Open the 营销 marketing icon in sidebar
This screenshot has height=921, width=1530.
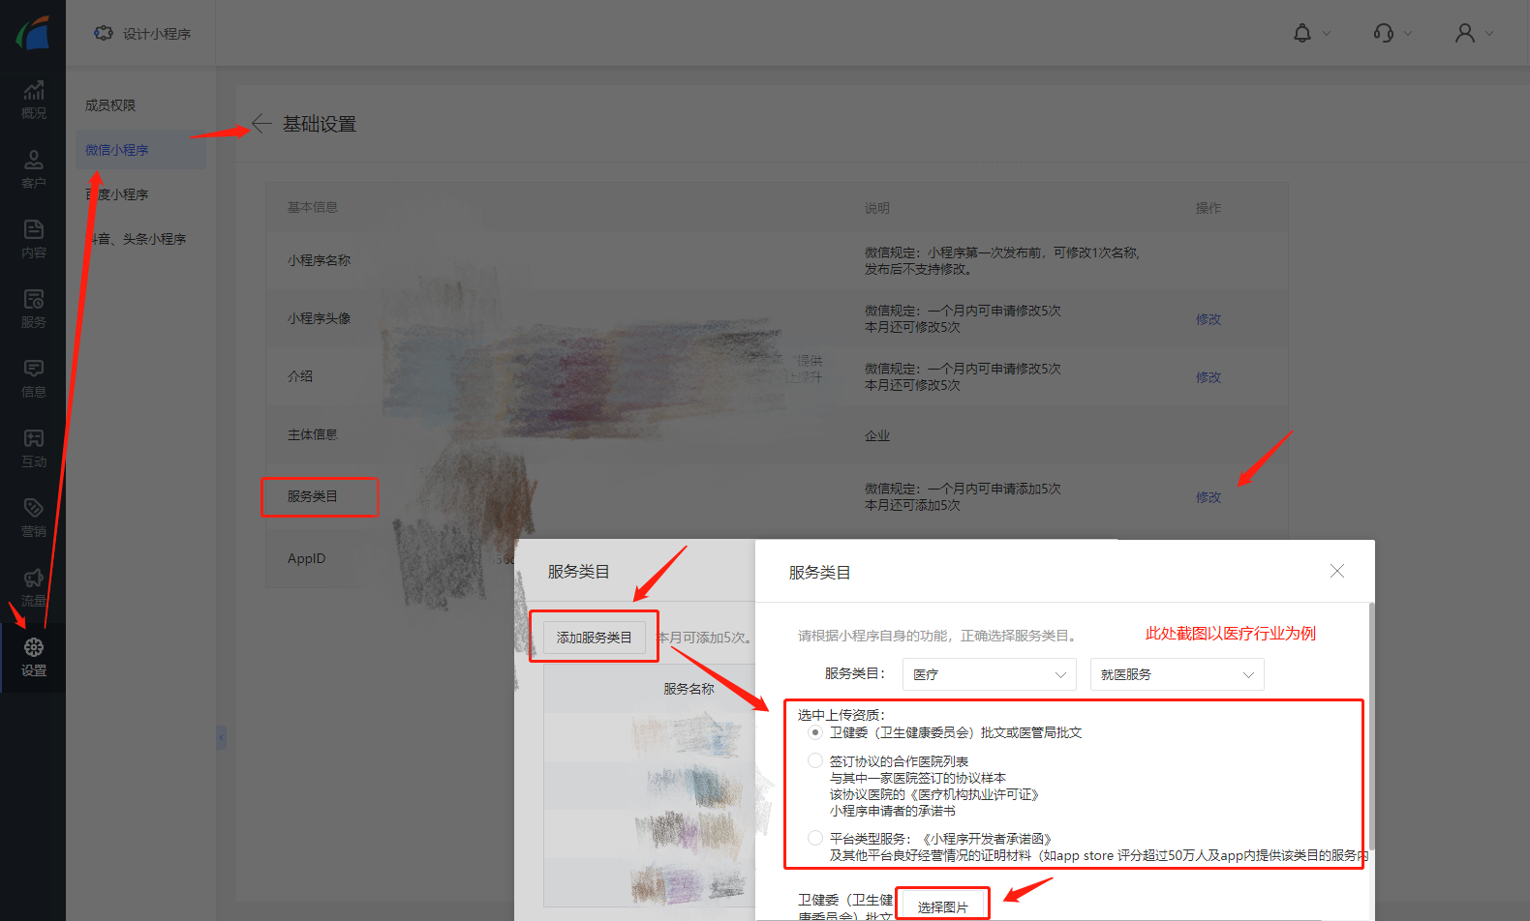pyautogui.click(x=33, y=509)
